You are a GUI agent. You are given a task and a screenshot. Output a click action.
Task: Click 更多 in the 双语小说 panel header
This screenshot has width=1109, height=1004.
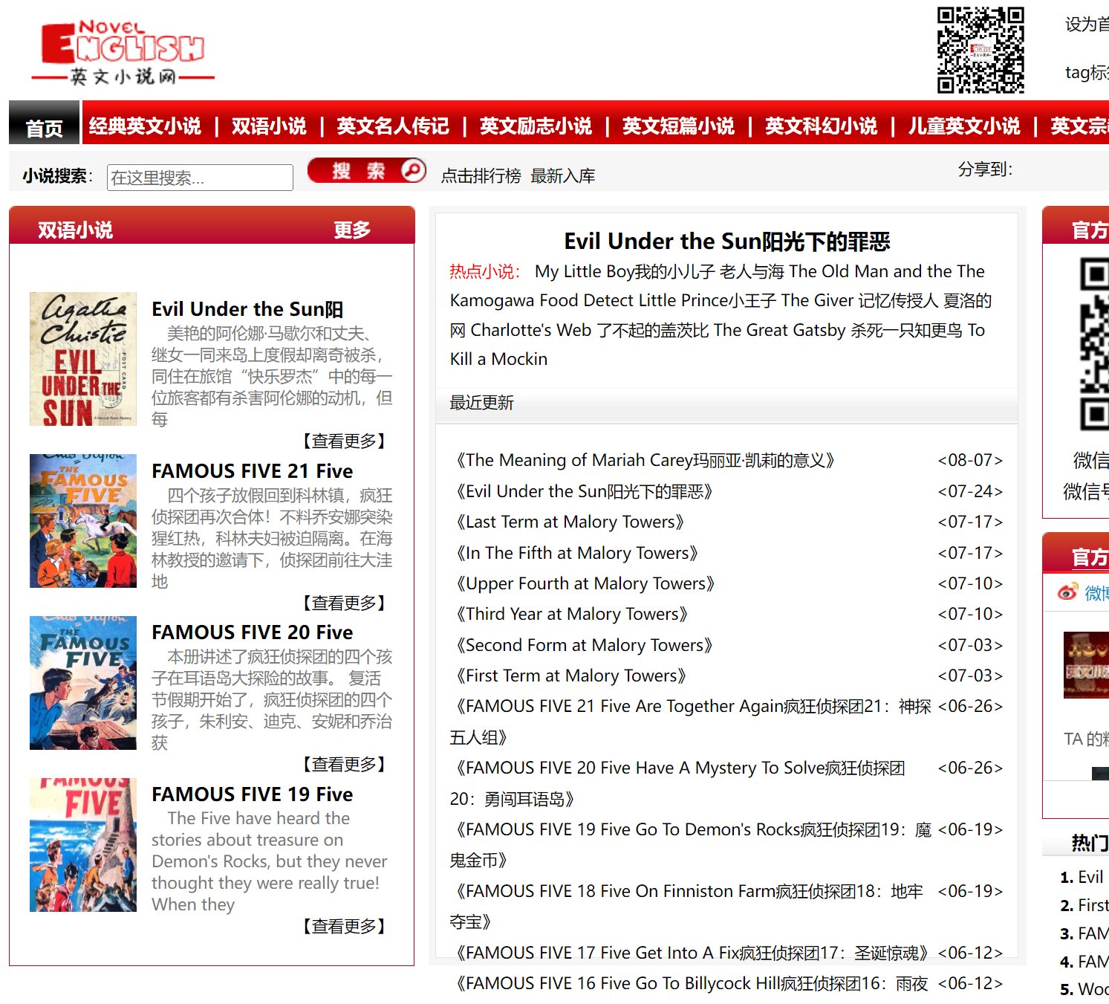(x=352, y=230)
